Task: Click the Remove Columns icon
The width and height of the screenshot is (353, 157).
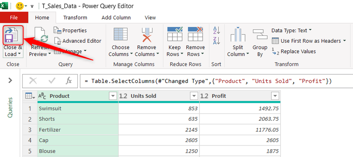Action: pyautogui.click(x=147, y=35)
